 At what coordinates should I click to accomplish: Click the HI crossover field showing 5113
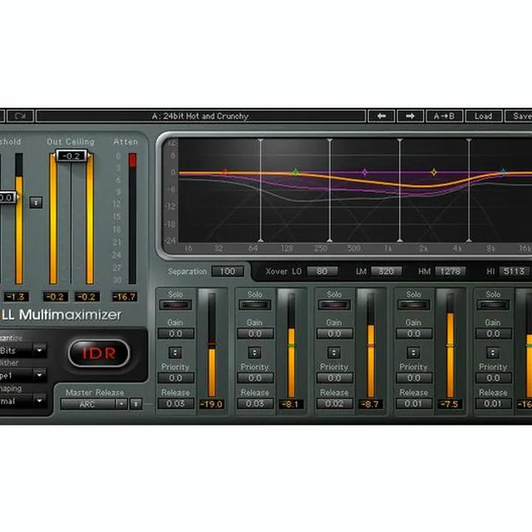pos(514,271)
